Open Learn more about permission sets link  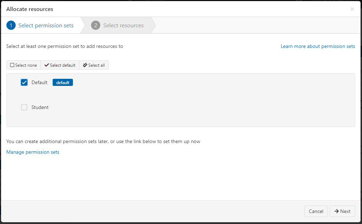(x=318, y=47)
